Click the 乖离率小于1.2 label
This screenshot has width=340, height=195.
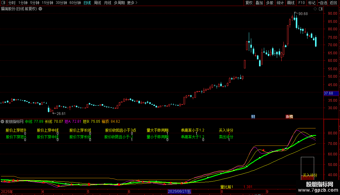point(193,130)
